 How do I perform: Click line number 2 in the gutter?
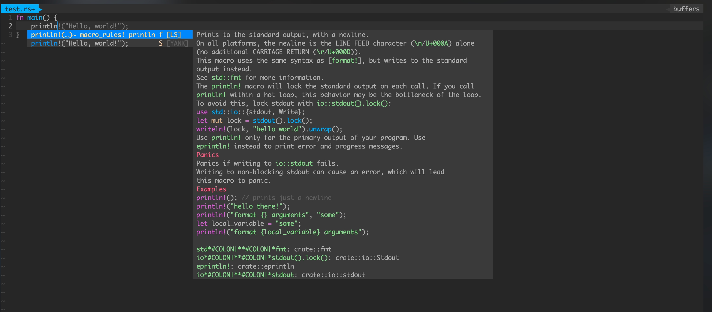point(10,26)
